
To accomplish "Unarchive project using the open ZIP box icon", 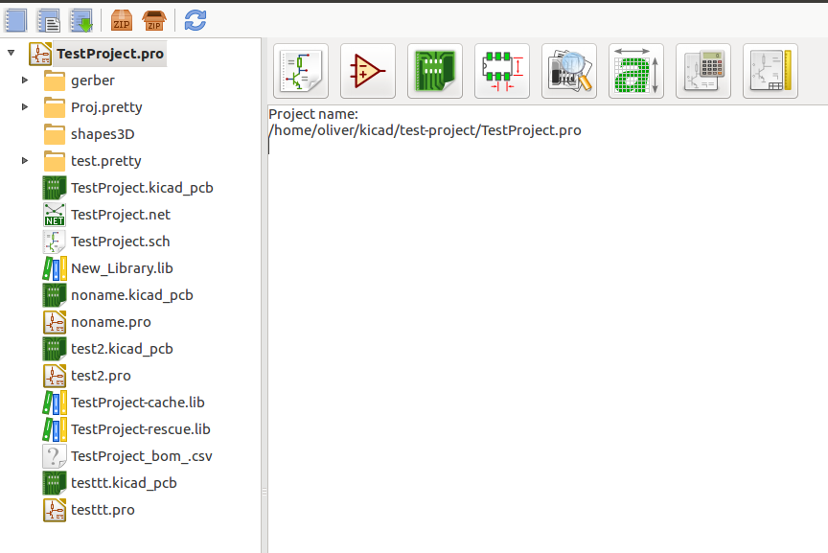I will 154,20.
